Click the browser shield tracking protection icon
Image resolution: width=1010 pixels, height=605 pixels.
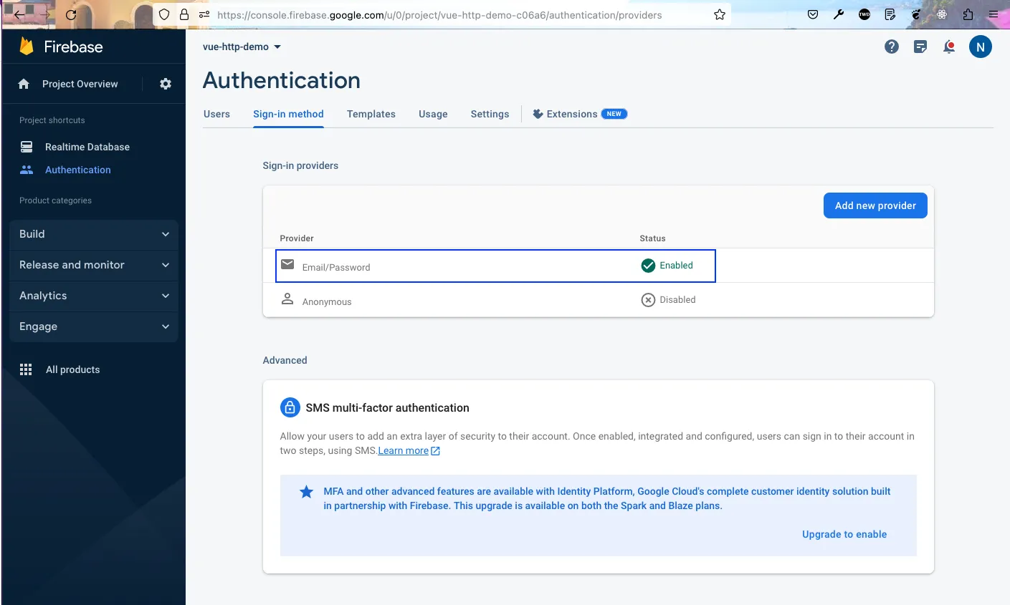[x=164, y=14]
